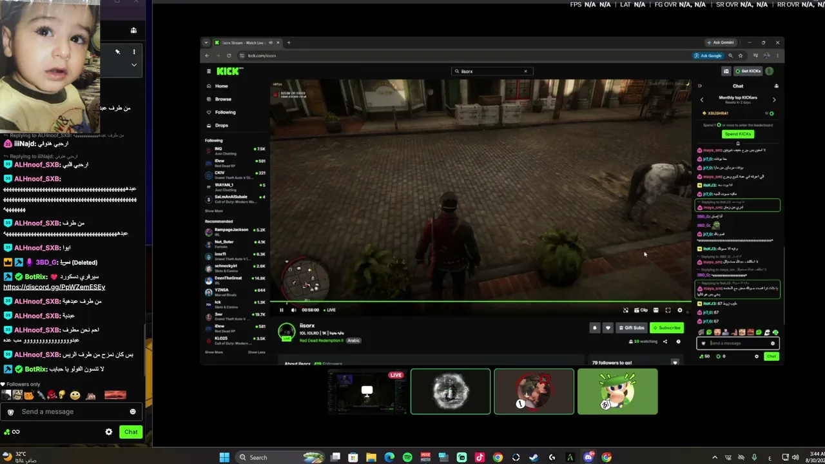The image size is (825, 464).
Task: Open the iisorx channel avatar
Action: pyautogui.click(x=286, y=332)
